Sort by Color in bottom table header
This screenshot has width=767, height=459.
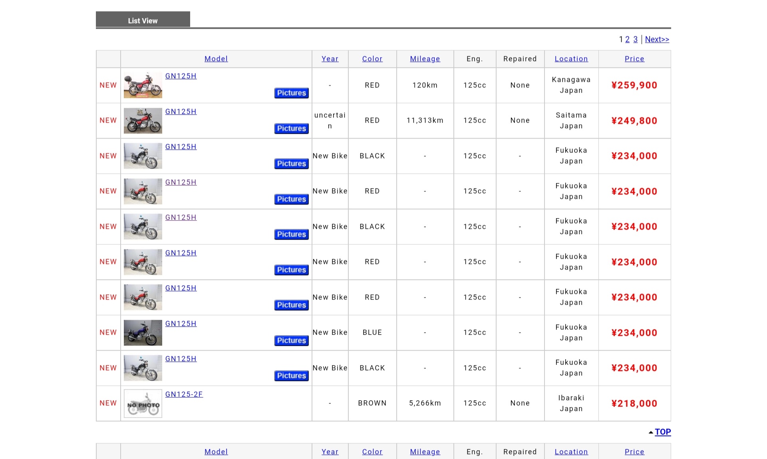372,452
